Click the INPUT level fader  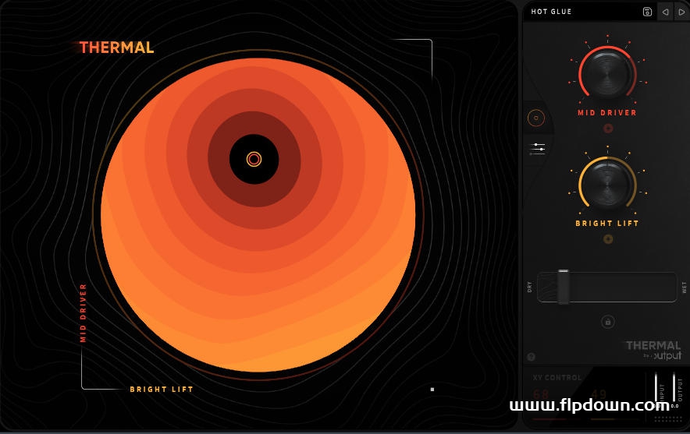point(656,389)
